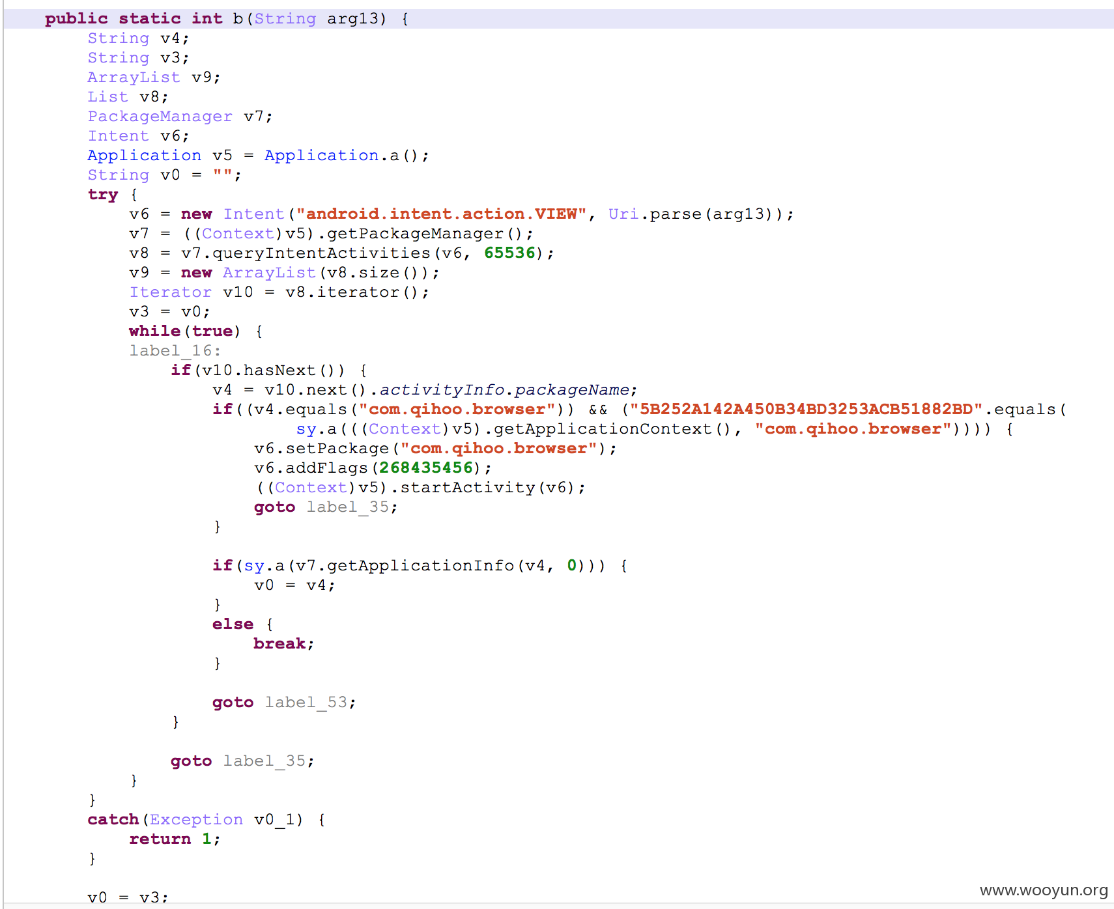Click the 'v0 = v3;' line at bottom
Screen dimensions: 1114x909
pyautogui.click(x=128, y=898)
